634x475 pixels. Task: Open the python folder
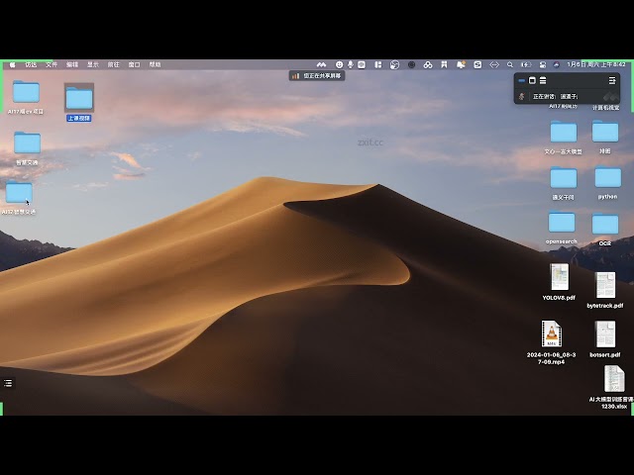(607, 178)
